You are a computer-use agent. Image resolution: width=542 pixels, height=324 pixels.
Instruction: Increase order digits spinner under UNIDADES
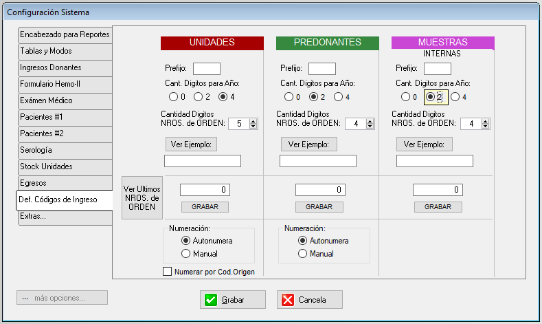pyautogui.click(x=253, y=121)
